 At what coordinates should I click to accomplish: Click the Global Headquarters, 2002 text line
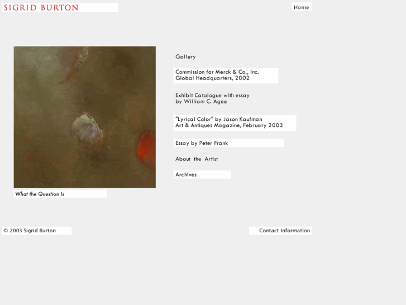(212, 78)
